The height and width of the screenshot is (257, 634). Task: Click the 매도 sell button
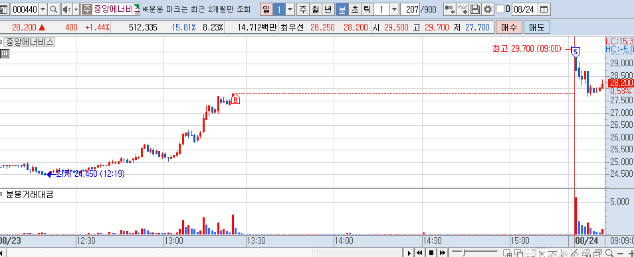(x=537, y=27)
